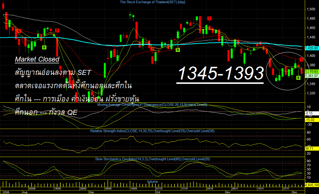
Task: Click the yellow 39.71 RSI value tag
Action: (x=311, y=149)
